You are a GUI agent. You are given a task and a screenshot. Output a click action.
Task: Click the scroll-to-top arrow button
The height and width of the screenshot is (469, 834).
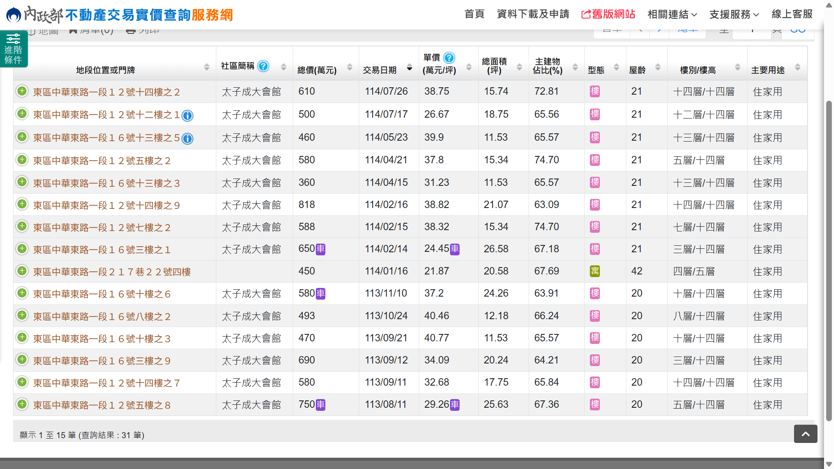coord(805,434)
